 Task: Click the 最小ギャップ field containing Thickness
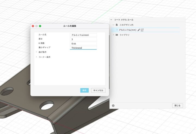(x=83, y=48)
